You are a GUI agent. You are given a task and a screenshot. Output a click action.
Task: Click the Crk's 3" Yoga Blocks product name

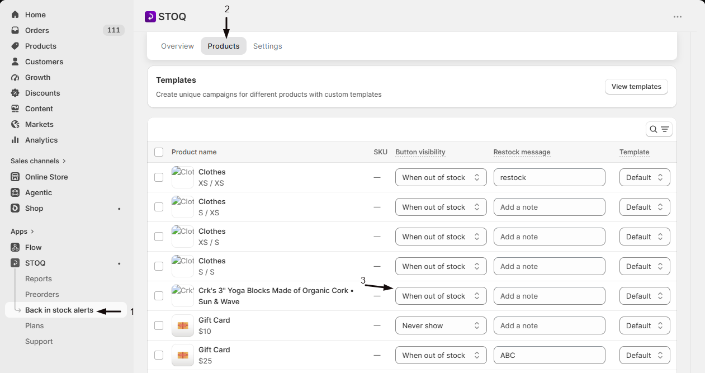[276, 296]
